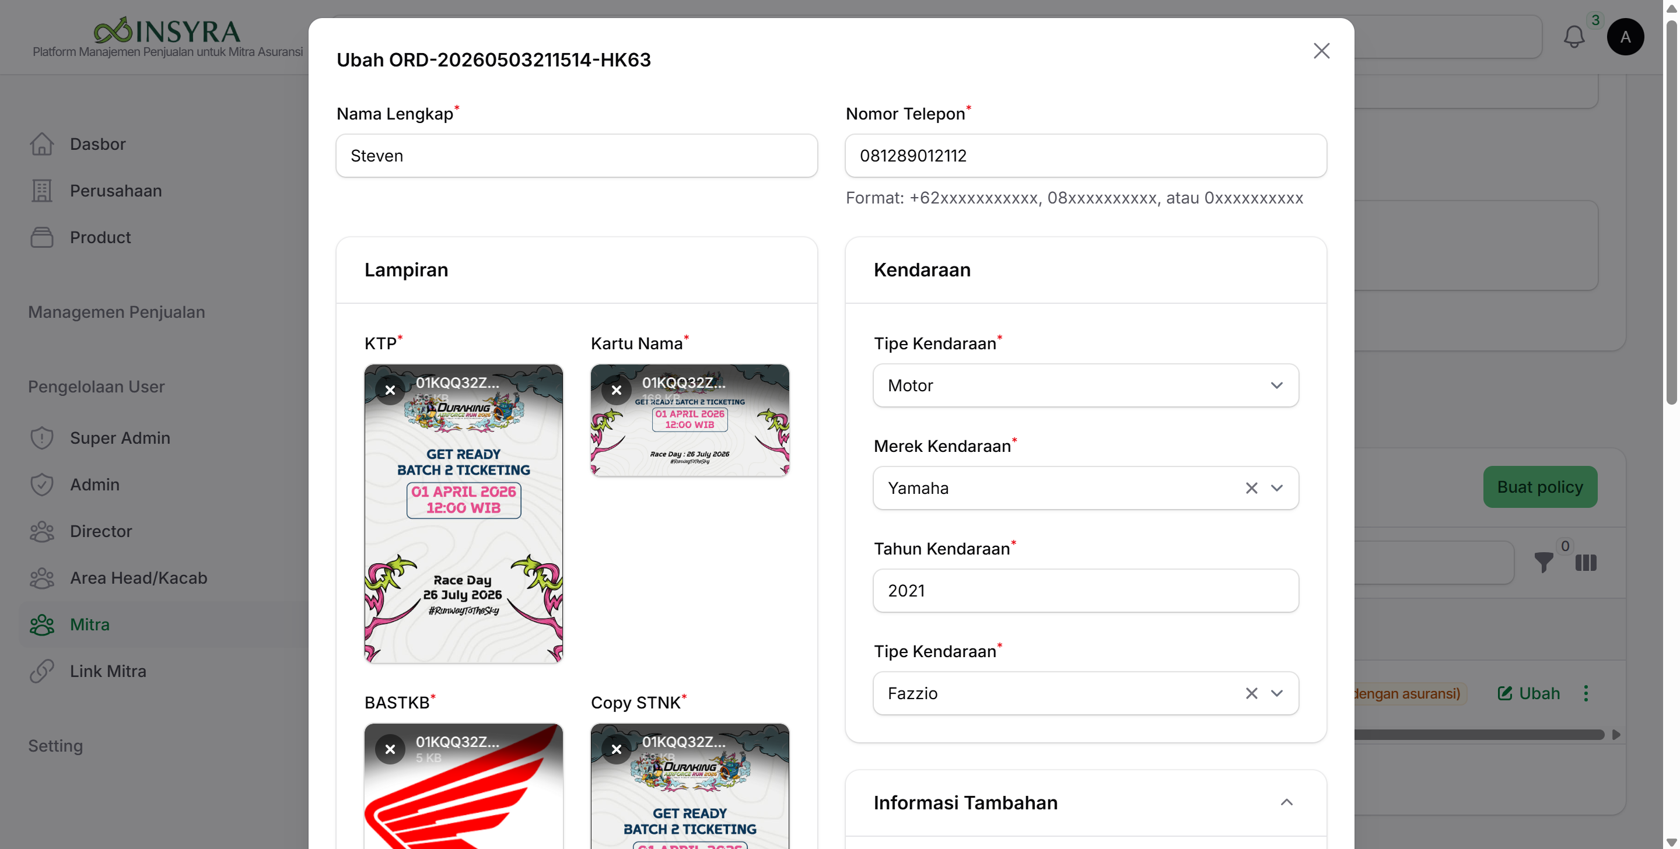Open Dasbor in the sidebar
The width and height of the screenshot is (1680, 849).
click(x=98, y=144)
